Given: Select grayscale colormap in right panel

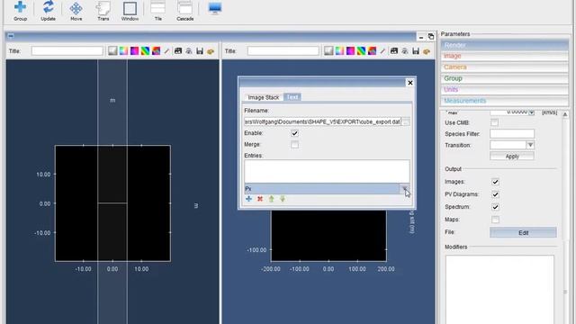Looking at the screenshot, I should click(328, 51).
